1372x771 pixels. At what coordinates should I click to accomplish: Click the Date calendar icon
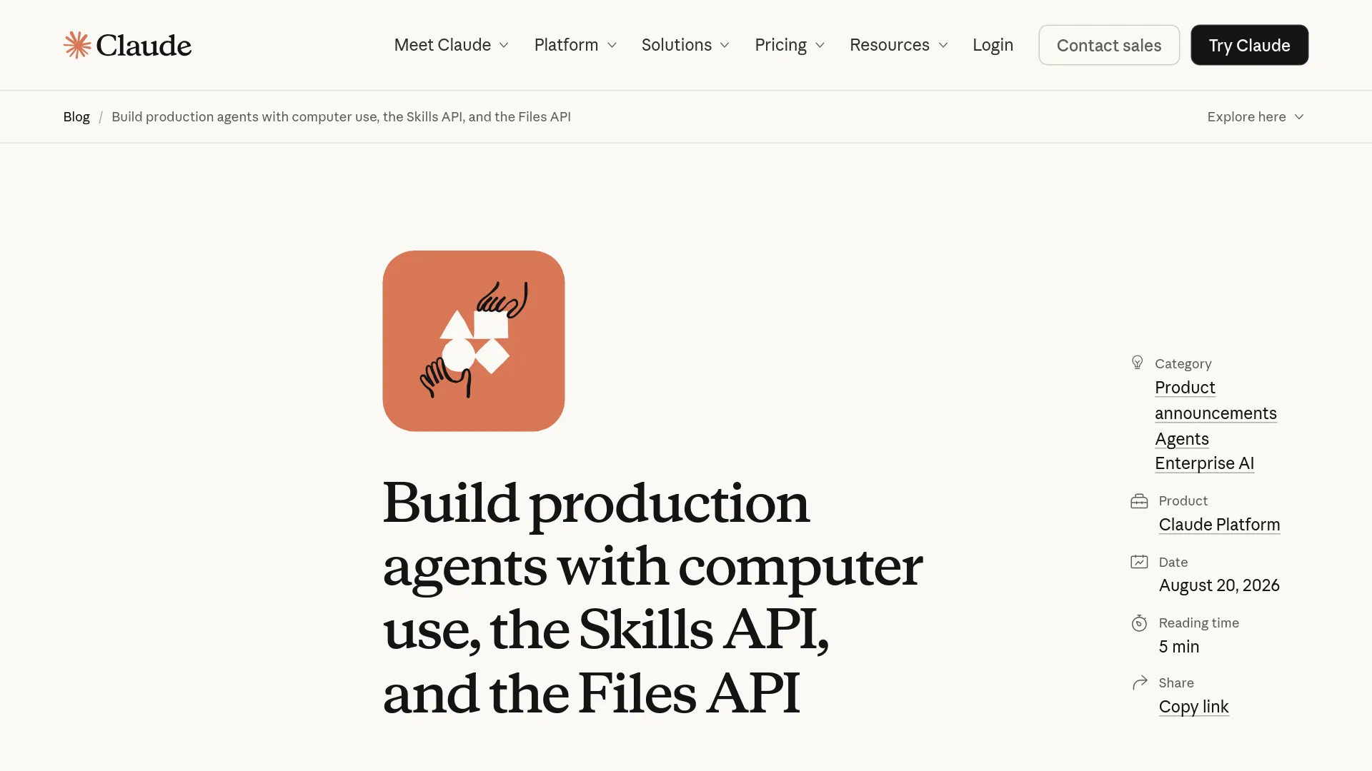point(1139,562)
